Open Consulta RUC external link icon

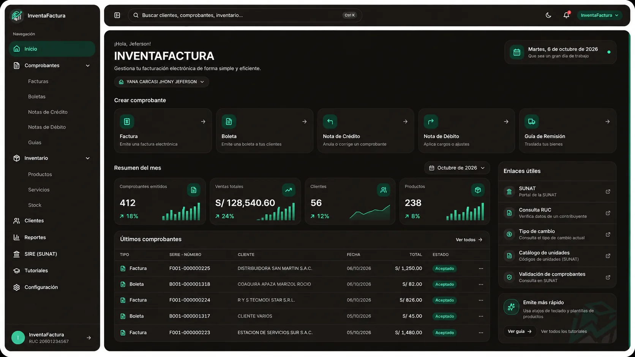(608, 213)
